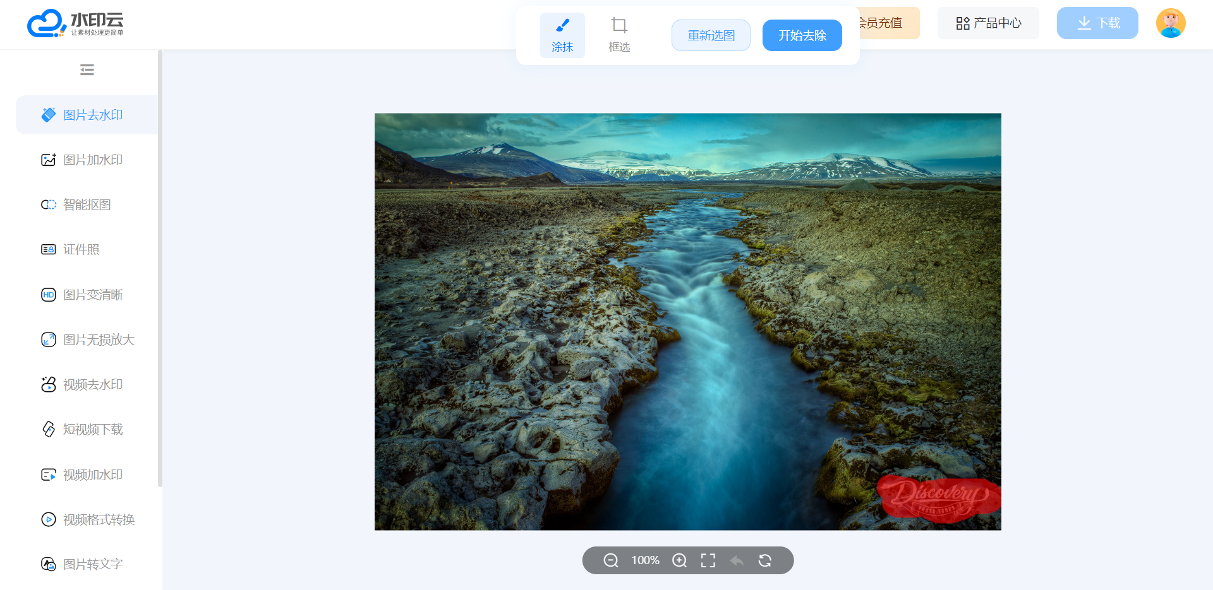Open the 视频格式转换 menu item
The height and width of the screenshot is (590, 1213).
(x=87, y=519)
